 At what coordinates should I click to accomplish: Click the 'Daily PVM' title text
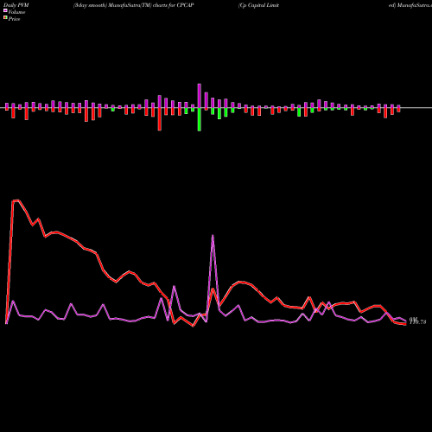pyautogui.click(x=16, y=5)
